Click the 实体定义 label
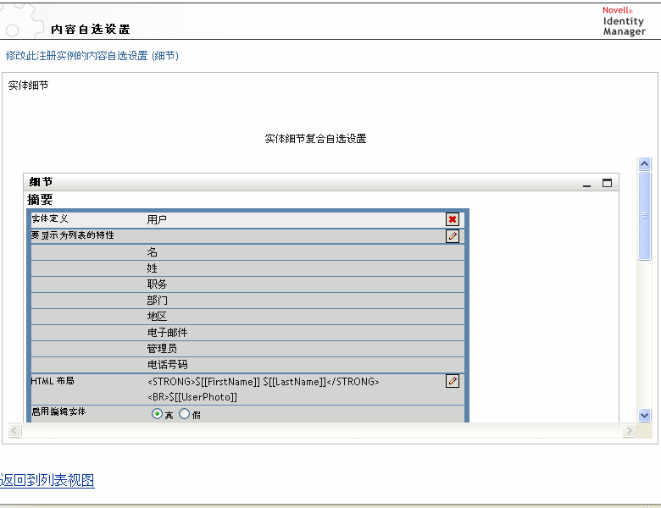The width and height of the screenshot is (661, 508). (x=50, y=218)
